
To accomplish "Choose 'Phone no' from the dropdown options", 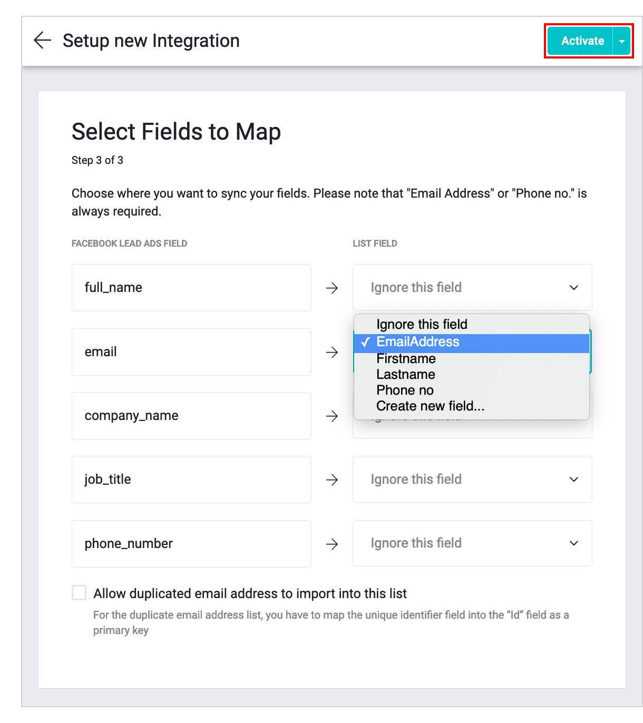I will (x=405, y=390).
